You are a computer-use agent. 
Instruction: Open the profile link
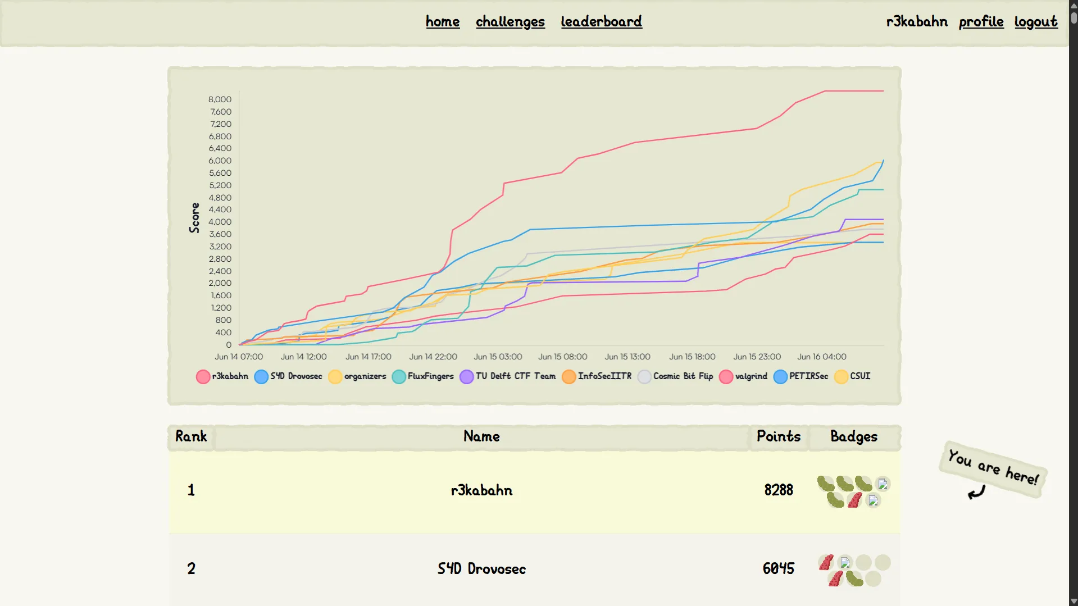click(981, 21)
